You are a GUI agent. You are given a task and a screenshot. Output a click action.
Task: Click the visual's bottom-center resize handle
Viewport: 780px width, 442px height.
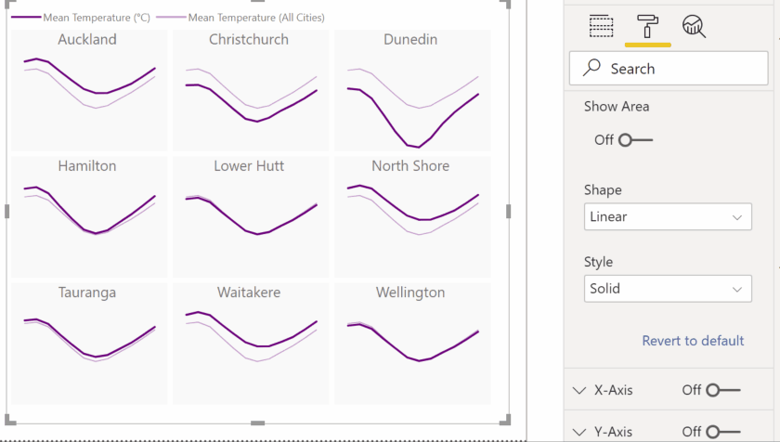pos(258,423)
